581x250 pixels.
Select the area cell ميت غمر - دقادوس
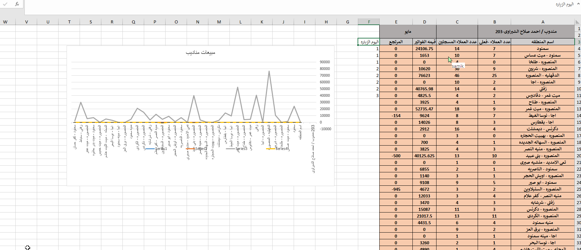pyautogui.click(x=543, y=95)
